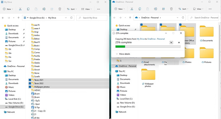Screen dimensions: 221x119
Task: Click the green copy progress bar
Action: 120,47
